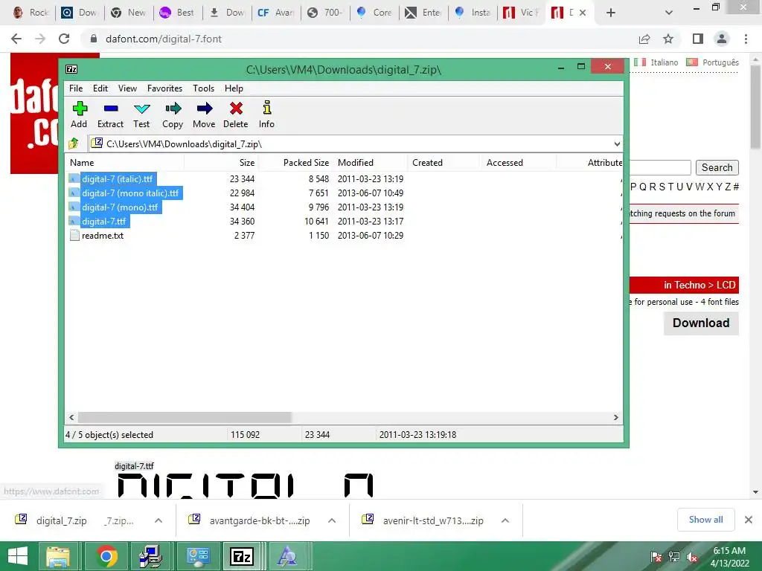Viewport: 762px width, 571px height.
Task: Click the dafont Download button
Action: point(701,323)
